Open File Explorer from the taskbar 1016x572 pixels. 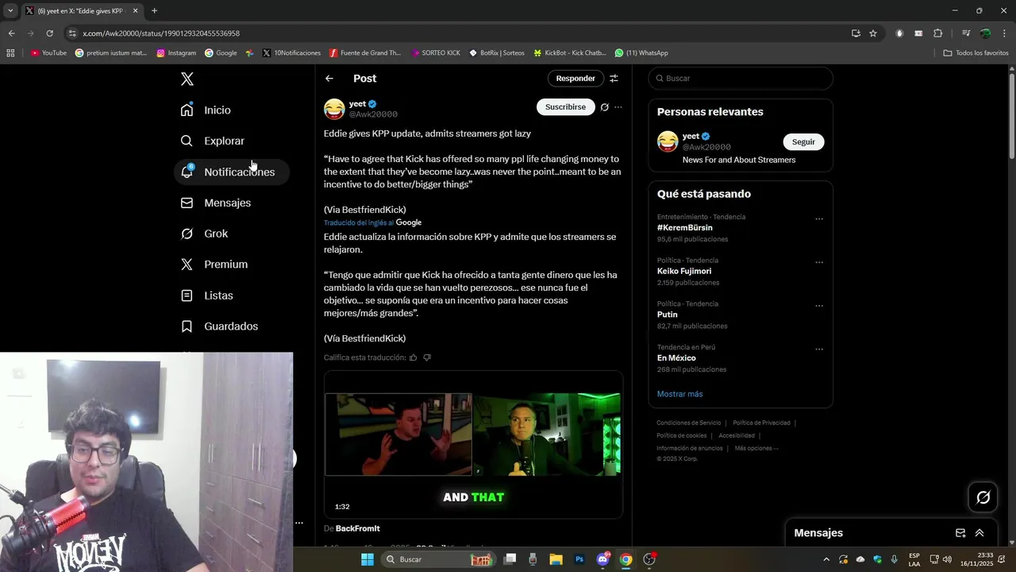[556, 559]
